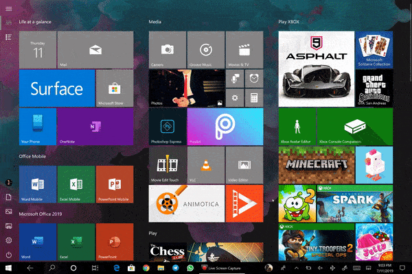Viewport: 412px width, 274px height.
Task: Launch Xbox Console Companion
Action: 354,126
